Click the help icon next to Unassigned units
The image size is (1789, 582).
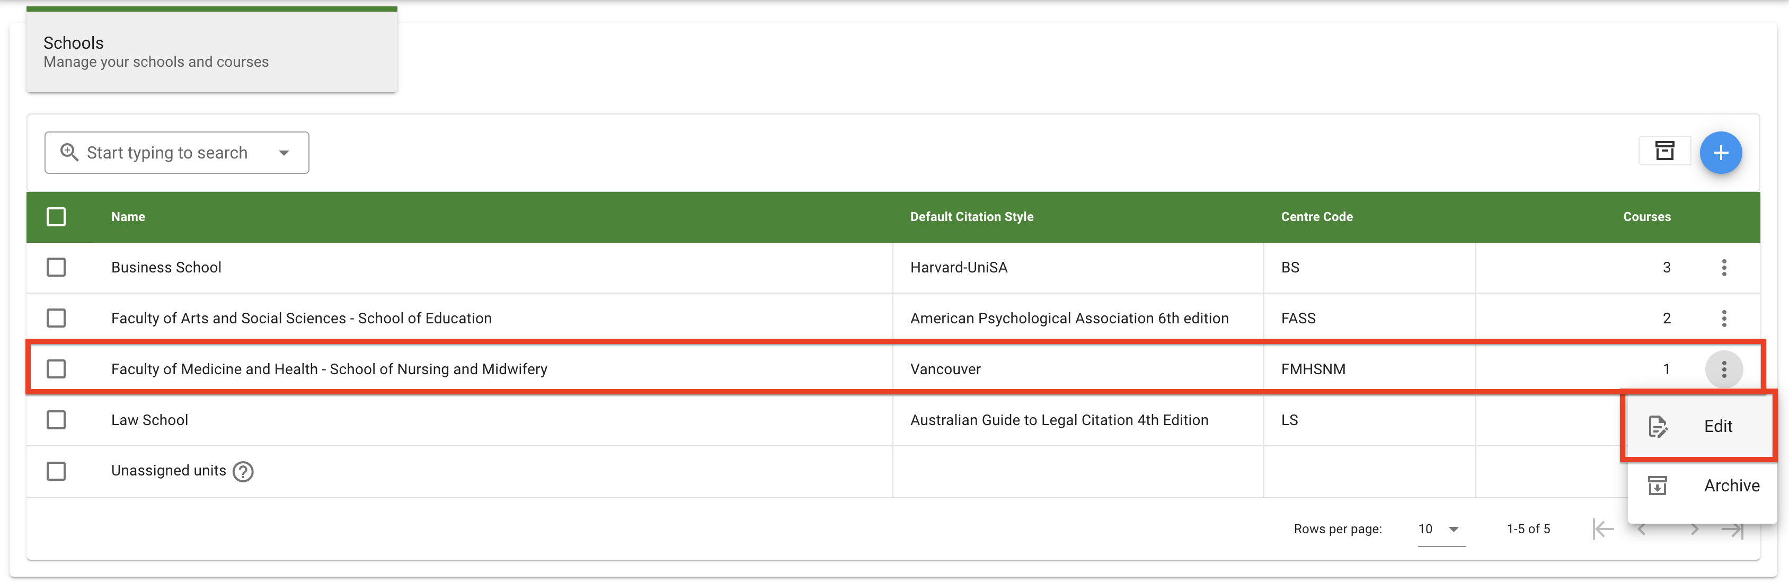243,472
